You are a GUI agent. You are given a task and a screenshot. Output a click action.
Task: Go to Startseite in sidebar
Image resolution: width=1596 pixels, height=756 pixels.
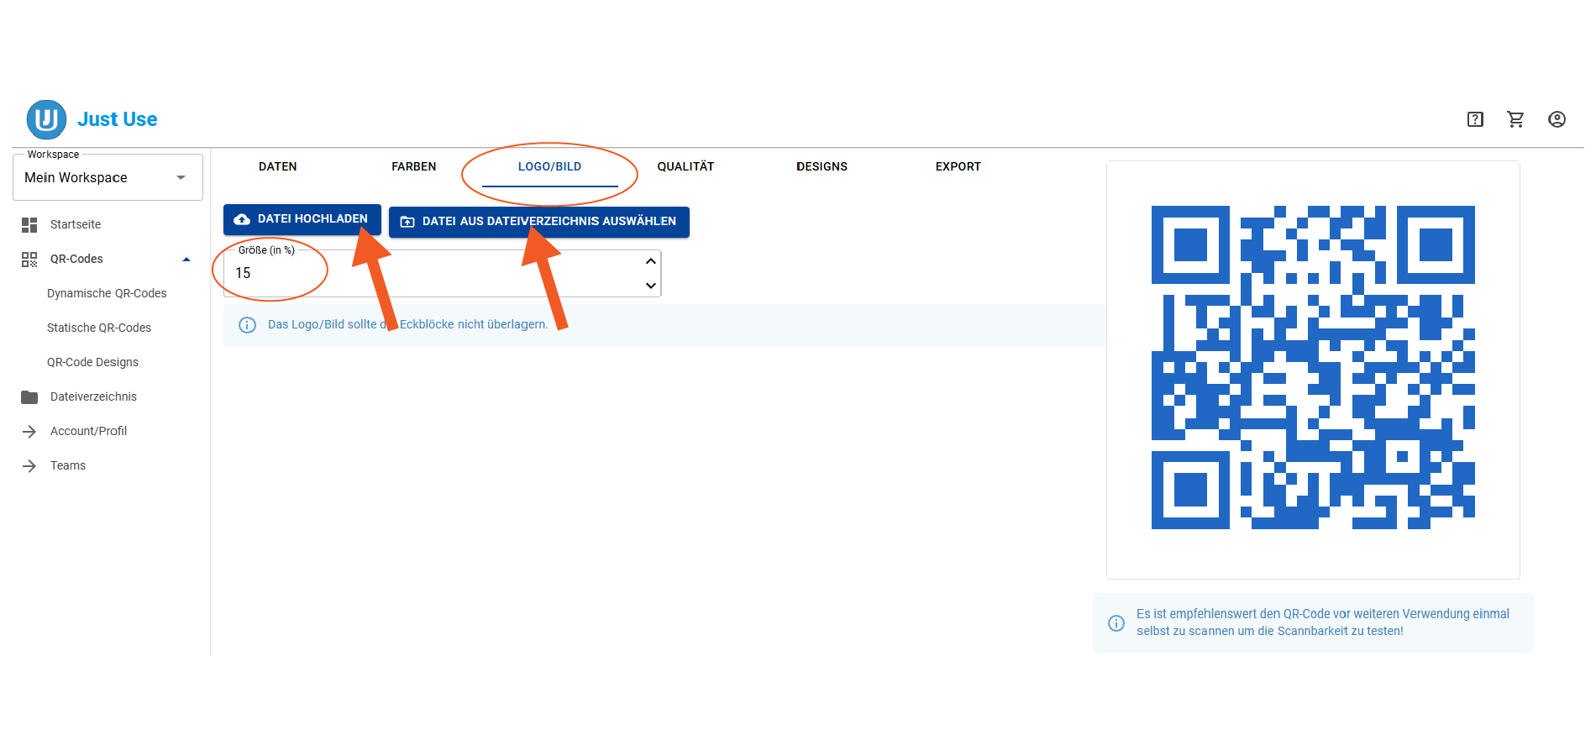tap(76, 224)
